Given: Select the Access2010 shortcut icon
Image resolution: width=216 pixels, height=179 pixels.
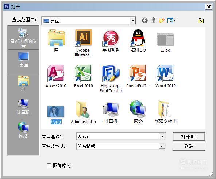Looking at the screenshot, I should [x=56, y=73].
